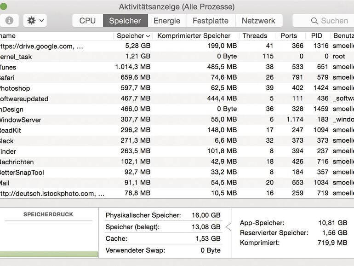Switch to the CPU tab
This screenshot has width=354, height=266.
87,21
